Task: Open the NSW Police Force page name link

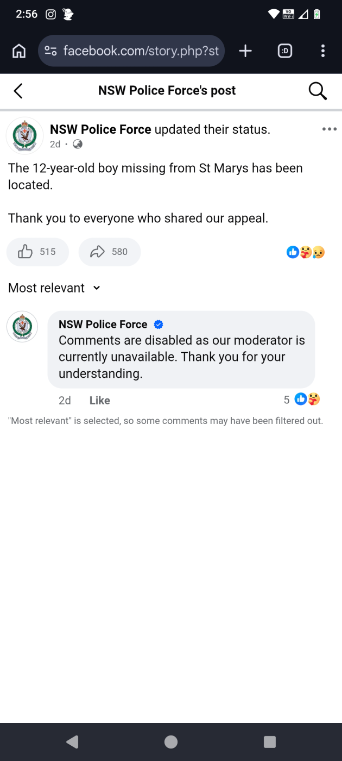Action: pos(100,129)
